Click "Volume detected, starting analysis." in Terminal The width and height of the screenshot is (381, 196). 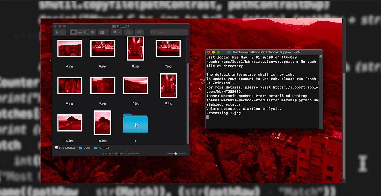coord(244,109)
